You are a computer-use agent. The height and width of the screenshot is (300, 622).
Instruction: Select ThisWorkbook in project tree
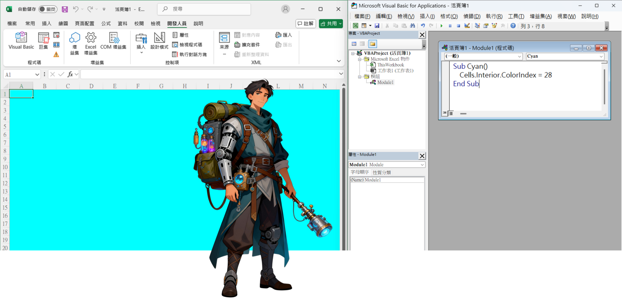(x=390, y=65)
